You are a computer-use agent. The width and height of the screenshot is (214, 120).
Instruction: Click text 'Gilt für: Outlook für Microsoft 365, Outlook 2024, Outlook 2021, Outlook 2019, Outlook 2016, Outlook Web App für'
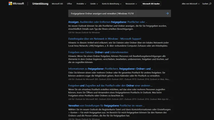tap(119, 99)
